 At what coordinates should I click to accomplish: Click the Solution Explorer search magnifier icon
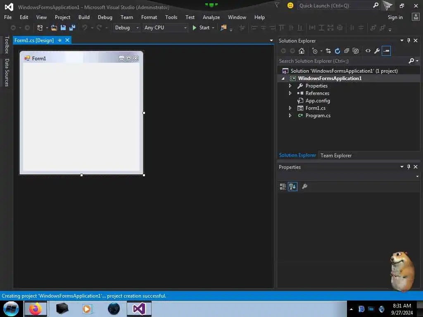tap(411, 61)
